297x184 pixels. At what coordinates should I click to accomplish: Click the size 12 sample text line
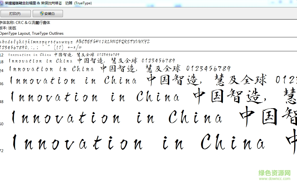coord(64,55)
